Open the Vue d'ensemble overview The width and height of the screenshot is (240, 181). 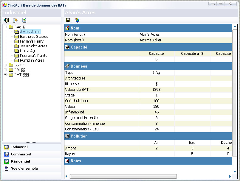pos(32,168)
